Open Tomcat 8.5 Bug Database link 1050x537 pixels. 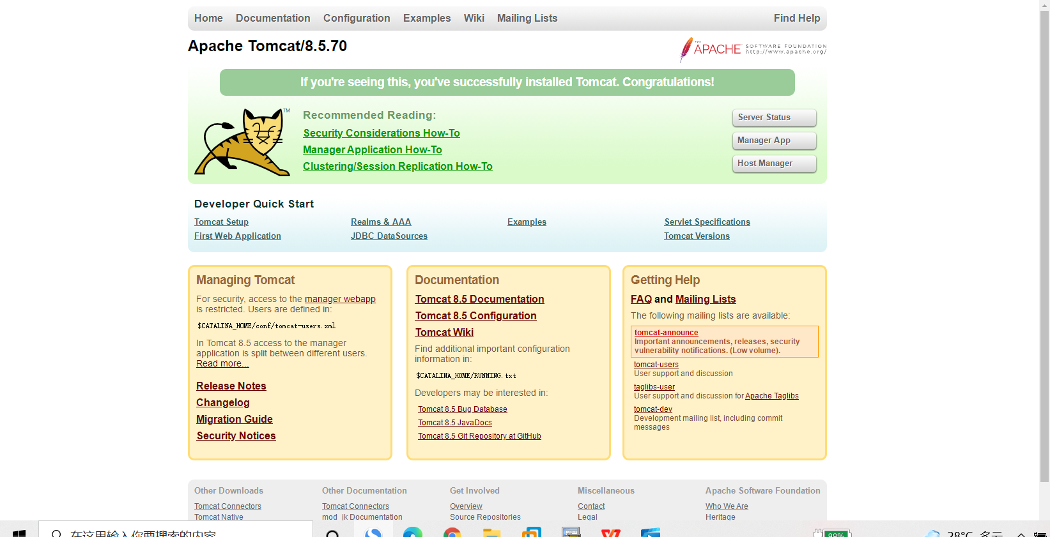pos(463,409)
